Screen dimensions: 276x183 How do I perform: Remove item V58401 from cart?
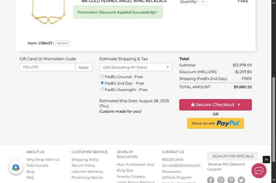pyautogui.click(x=62, y=43)
